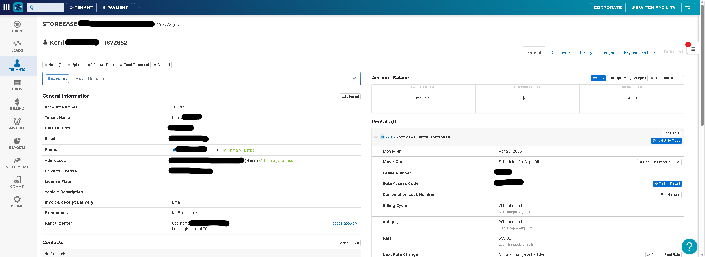
Task: Click Change Rent Rate button
Action: (663, 254)
